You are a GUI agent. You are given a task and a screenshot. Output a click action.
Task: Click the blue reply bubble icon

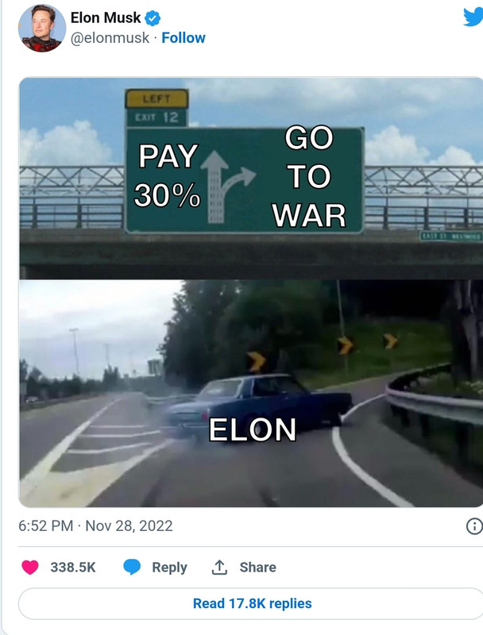[132, 567]
